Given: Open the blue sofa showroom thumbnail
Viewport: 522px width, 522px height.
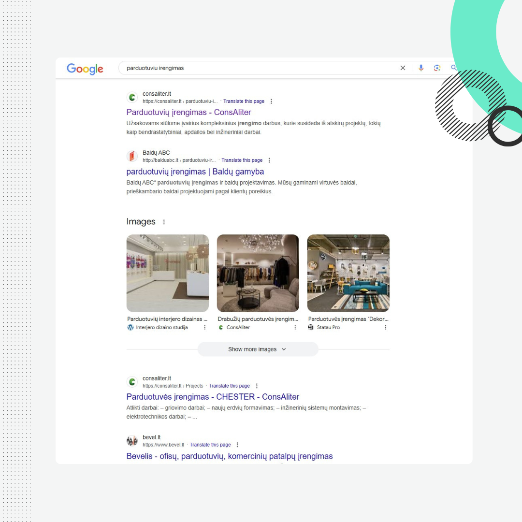Looking at the screenshot, I should tap(348, 273).
